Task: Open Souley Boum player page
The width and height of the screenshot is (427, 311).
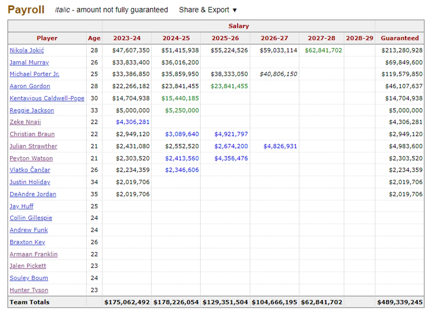Action: click(x=29, y=278)
